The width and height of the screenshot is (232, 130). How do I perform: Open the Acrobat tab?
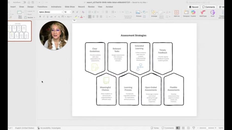click(x=109, y=7)
